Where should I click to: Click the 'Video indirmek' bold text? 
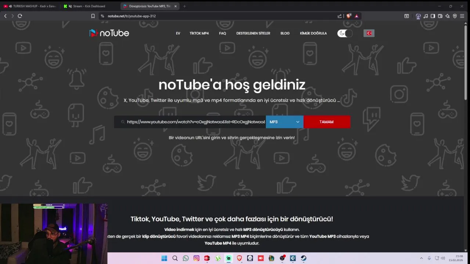179,230
